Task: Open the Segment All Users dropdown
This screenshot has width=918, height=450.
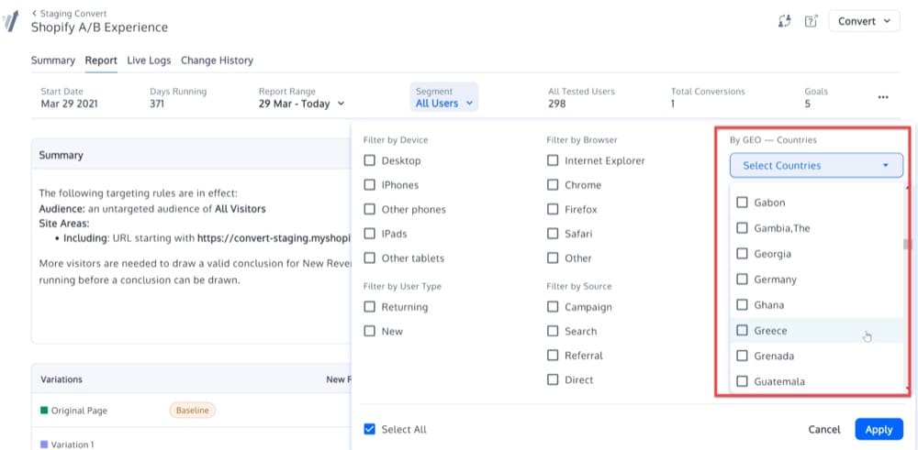Action: [445, 104]
